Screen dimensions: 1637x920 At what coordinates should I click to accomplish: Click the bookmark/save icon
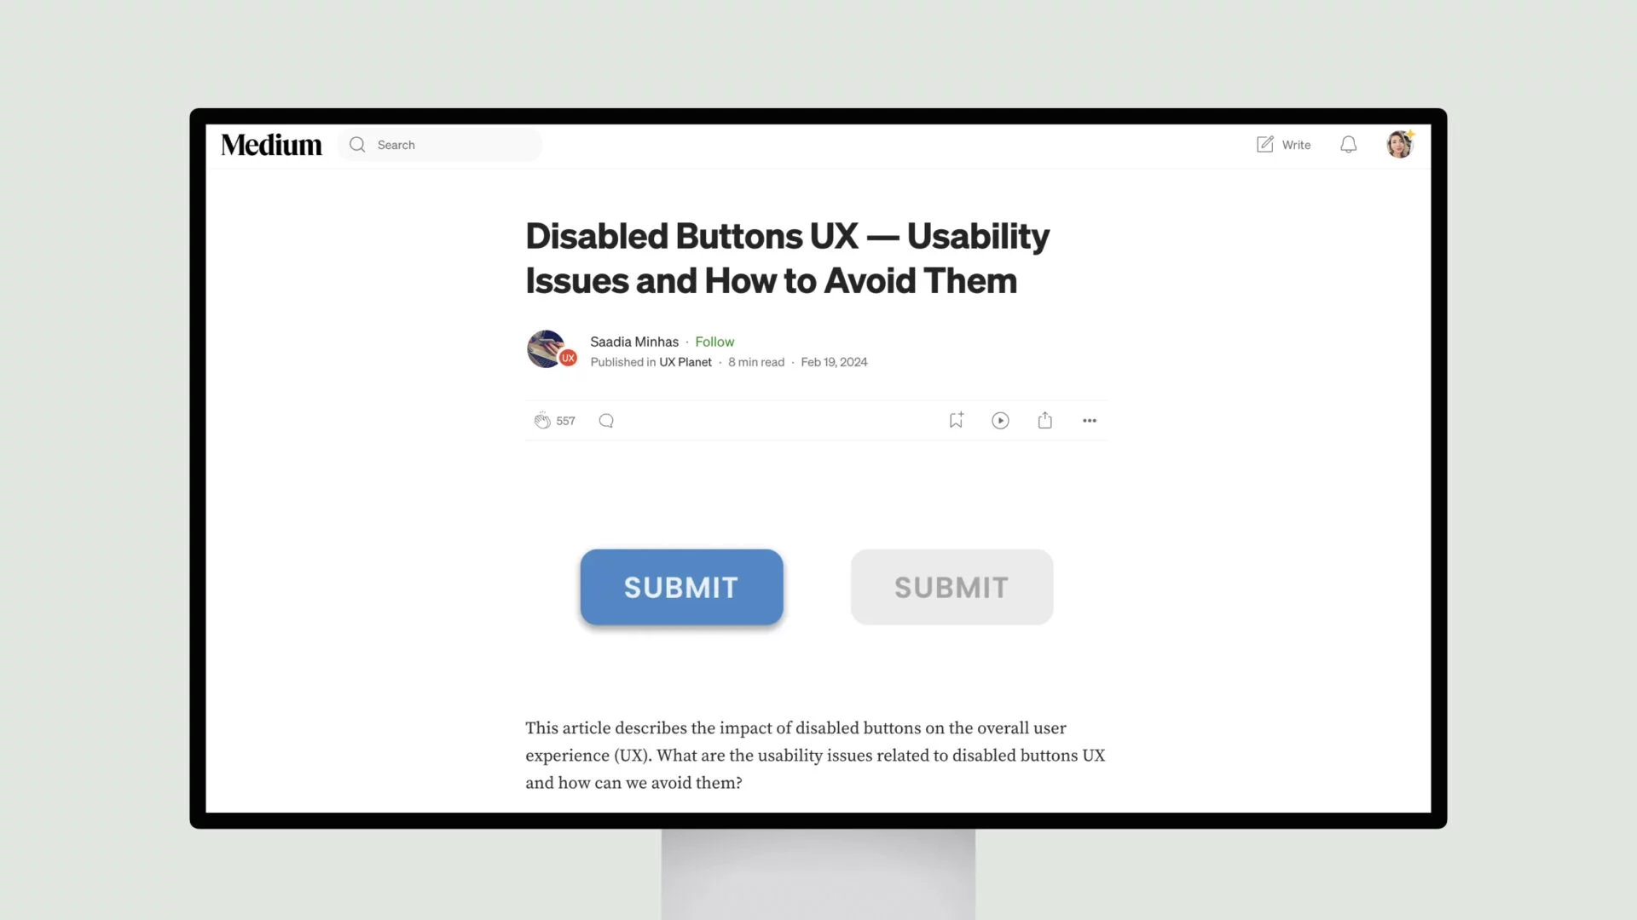coord(956,419)
